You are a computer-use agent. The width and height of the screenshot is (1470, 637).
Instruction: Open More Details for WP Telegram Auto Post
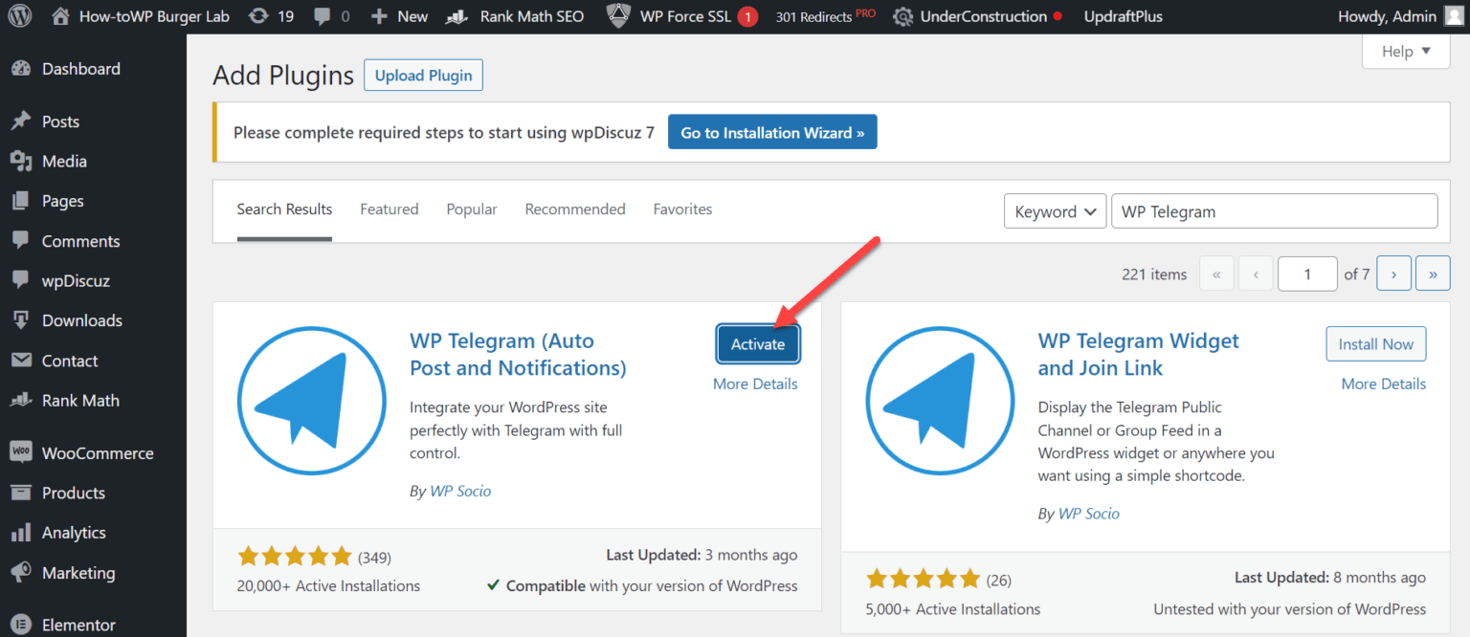coord(755,384)
